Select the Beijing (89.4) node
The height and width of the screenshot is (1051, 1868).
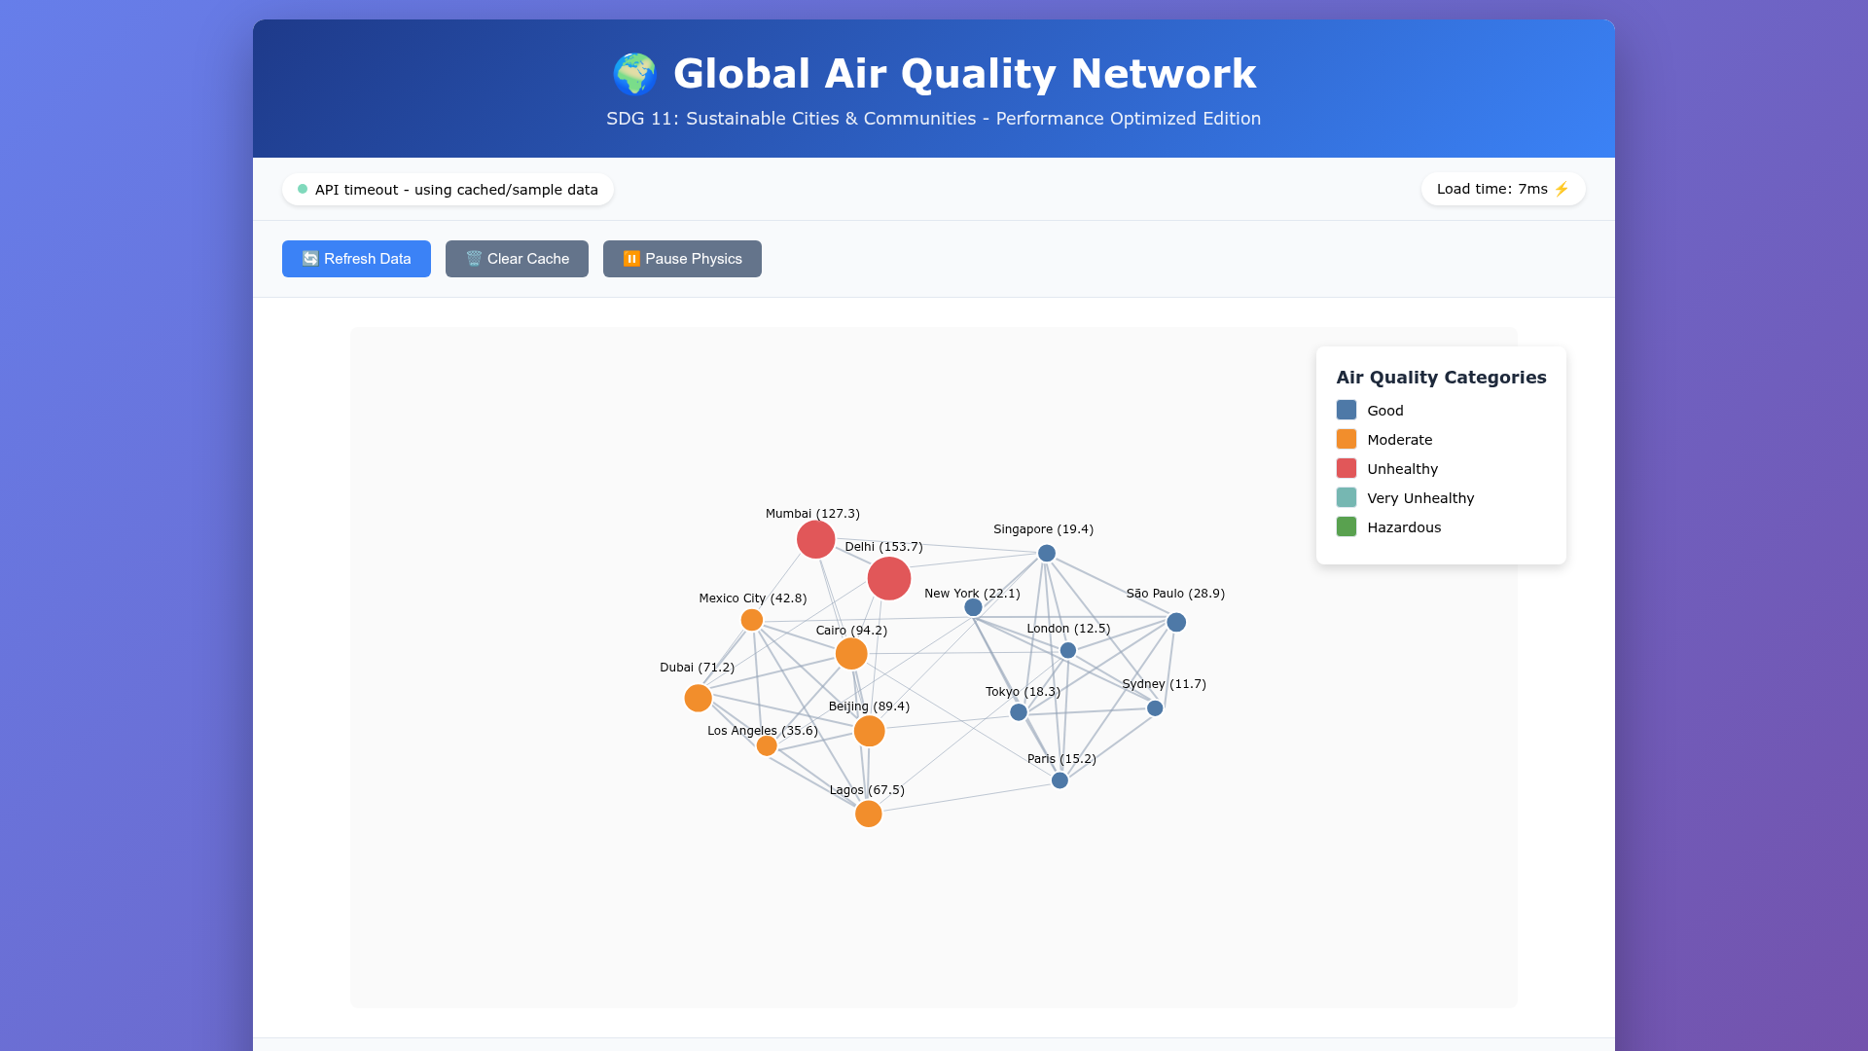(x=869, y=731)
